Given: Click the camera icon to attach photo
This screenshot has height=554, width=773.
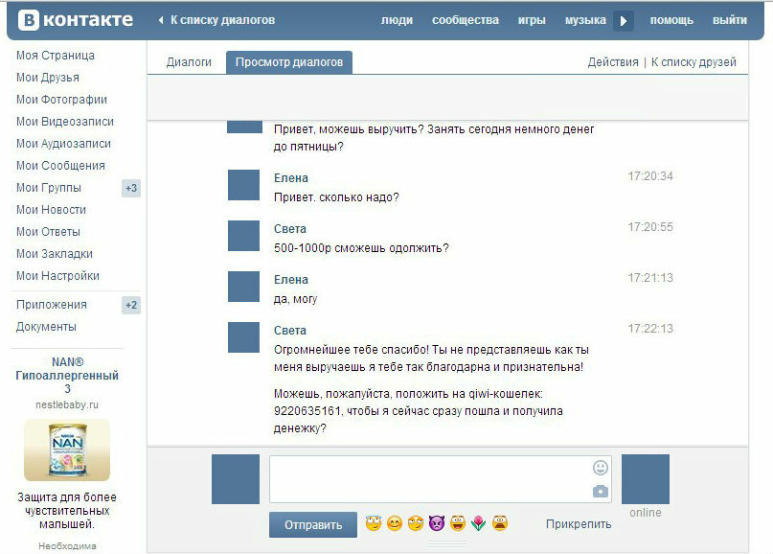Looking at the screenshot, I should [x=601, y=491].
